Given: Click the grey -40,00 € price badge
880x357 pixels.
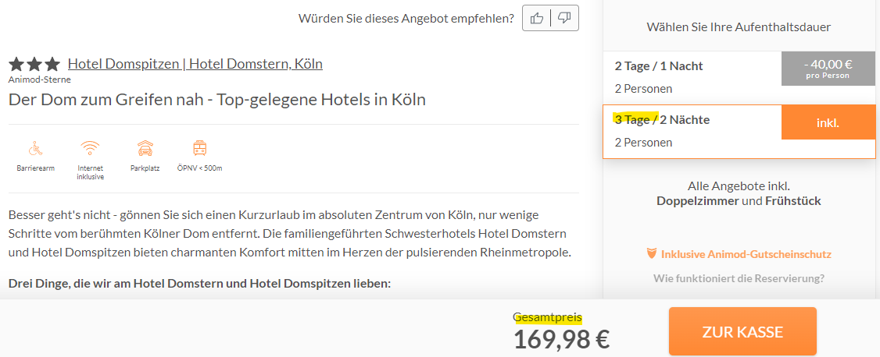Looking at the screenshot, I should (x=828, y=69).
